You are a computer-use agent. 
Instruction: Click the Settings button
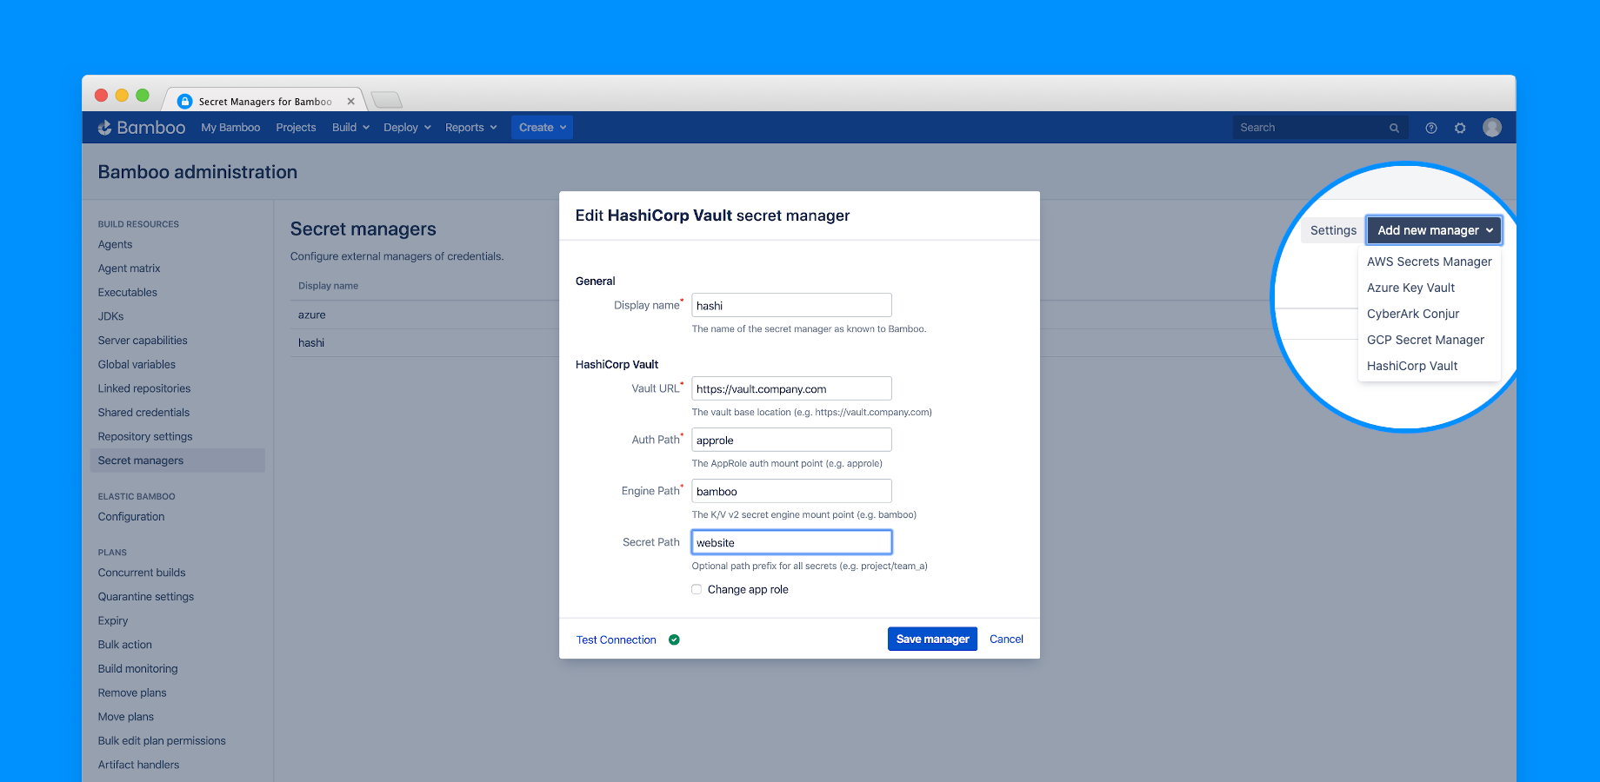point(1333,230)
